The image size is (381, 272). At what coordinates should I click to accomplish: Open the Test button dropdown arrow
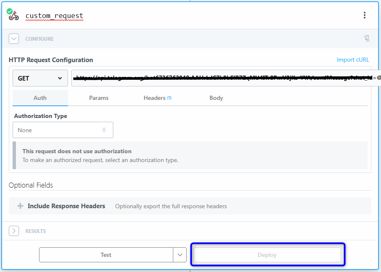[180, 255]
